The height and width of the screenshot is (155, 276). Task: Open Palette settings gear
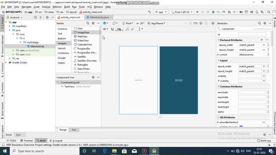[x=93, y=23]
